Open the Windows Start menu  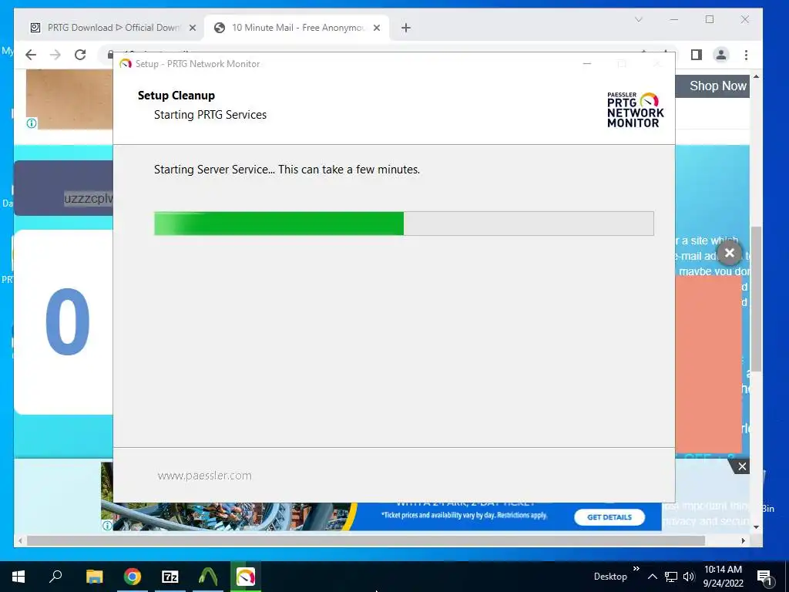pyautogui.click(x=18, y=577)
